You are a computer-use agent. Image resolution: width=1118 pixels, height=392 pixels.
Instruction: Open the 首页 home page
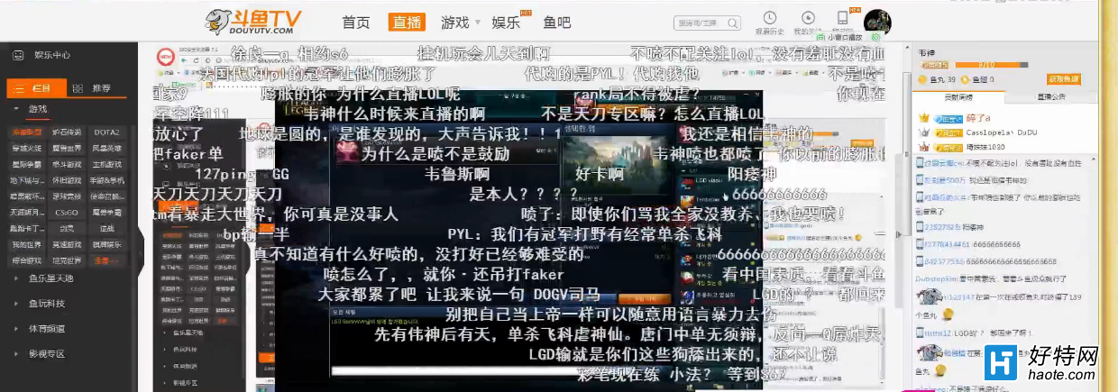[356, 23]
